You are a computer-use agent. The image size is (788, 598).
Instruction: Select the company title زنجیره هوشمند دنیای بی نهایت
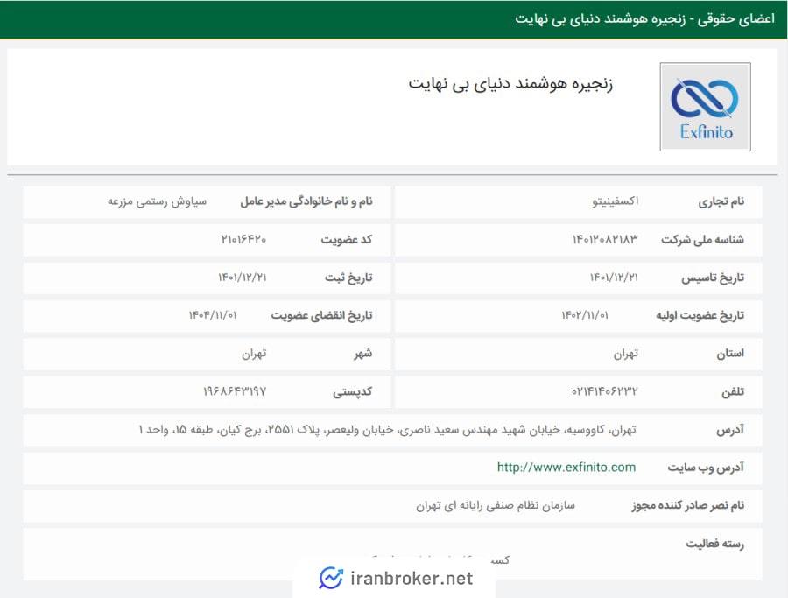tap(510, 83)
